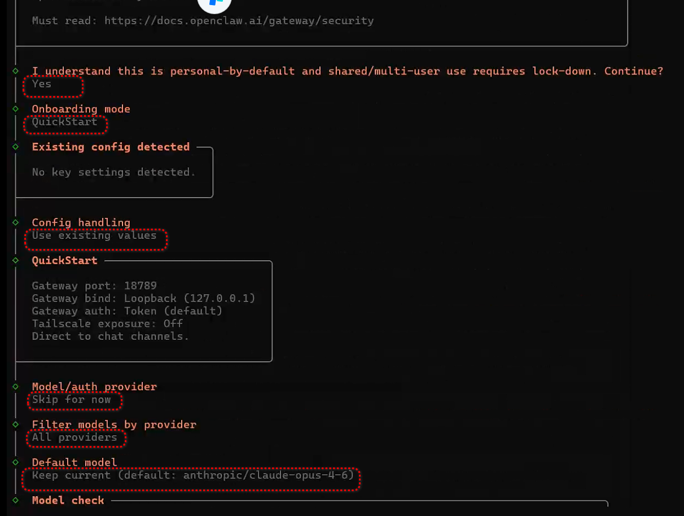Click the personal-by-default Continue question text
Viewport: 684px width, 516px height.
tap(347, 71)
